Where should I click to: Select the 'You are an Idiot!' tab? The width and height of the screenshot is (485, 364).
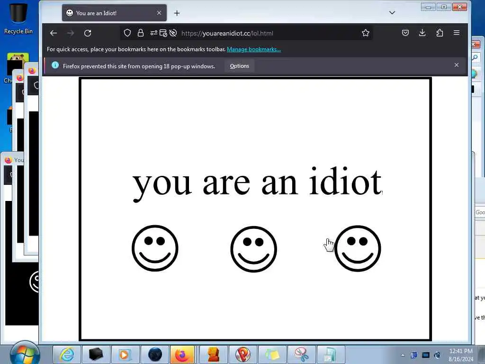tap(114, 13)
